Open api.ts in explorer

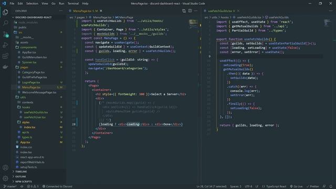26,132
